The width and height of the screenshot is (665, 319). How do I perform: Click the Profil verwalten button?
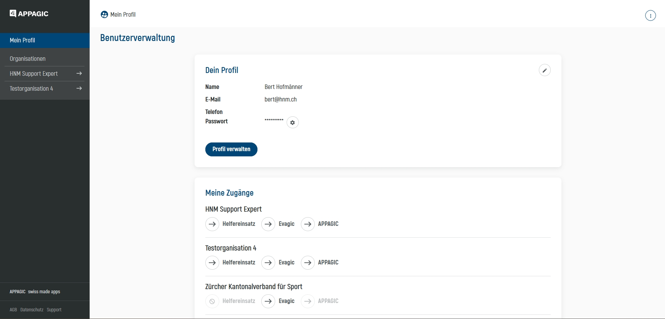coord(231,149)
